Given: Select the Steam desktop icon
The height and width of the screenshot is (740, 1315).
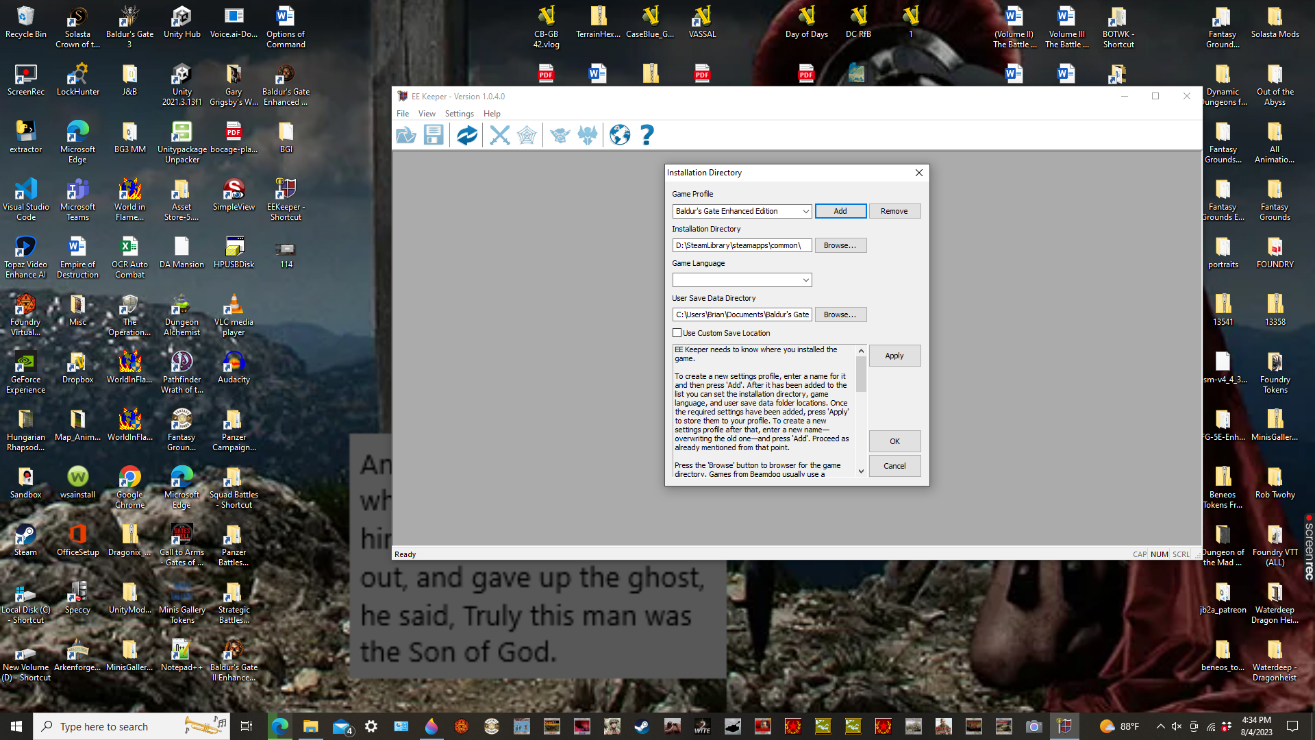Looking at the screenshot, I should coord(26,541).
